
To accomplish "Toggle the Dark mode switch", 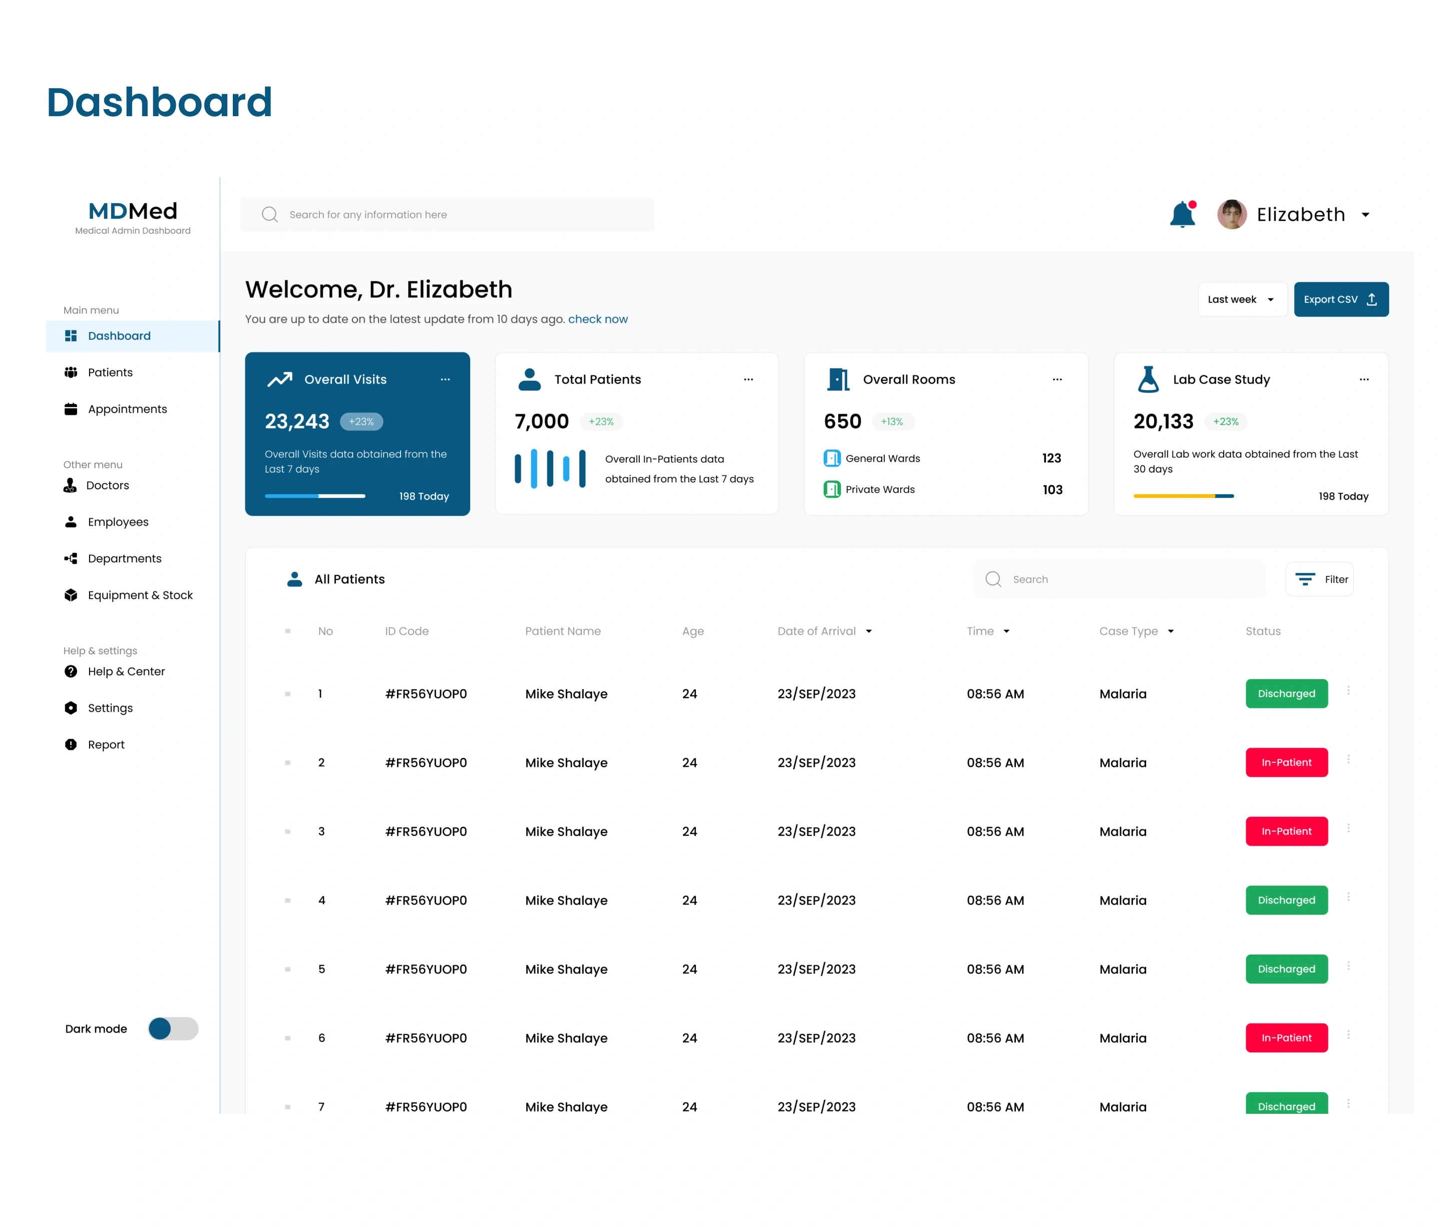I will 173,1029.
